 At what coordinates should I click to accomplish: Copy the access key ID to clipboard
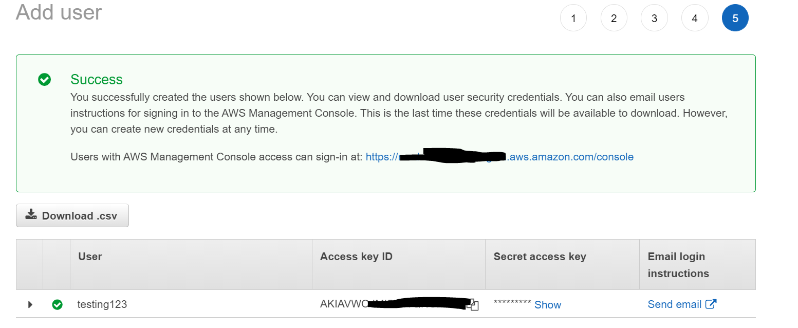(473, 304)
